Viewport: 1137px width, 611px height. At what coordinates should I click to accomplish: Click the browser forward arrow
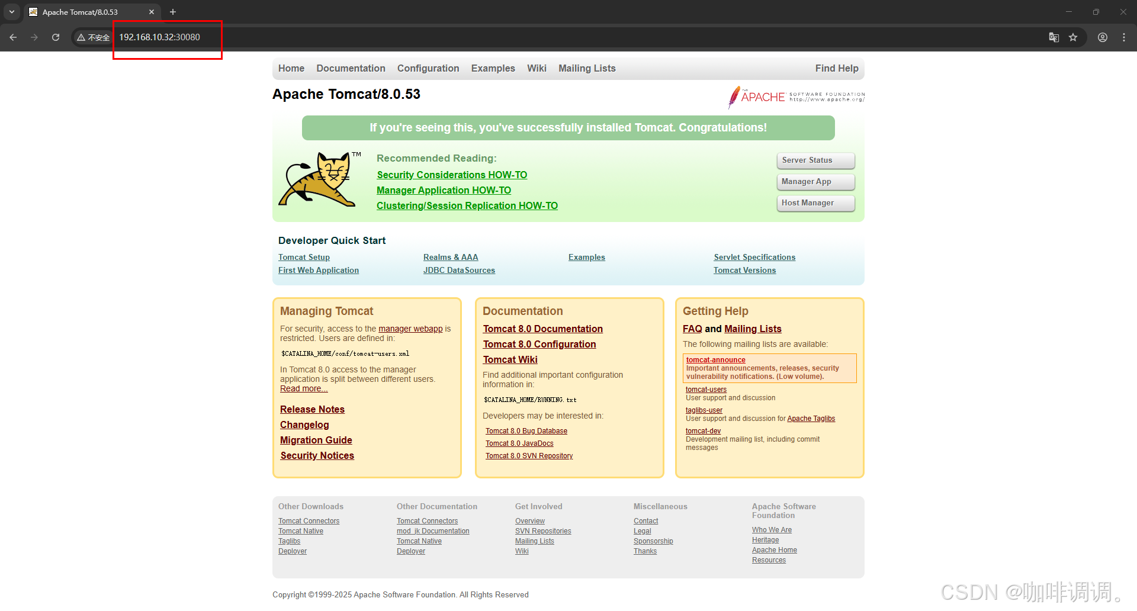[34, 37]
